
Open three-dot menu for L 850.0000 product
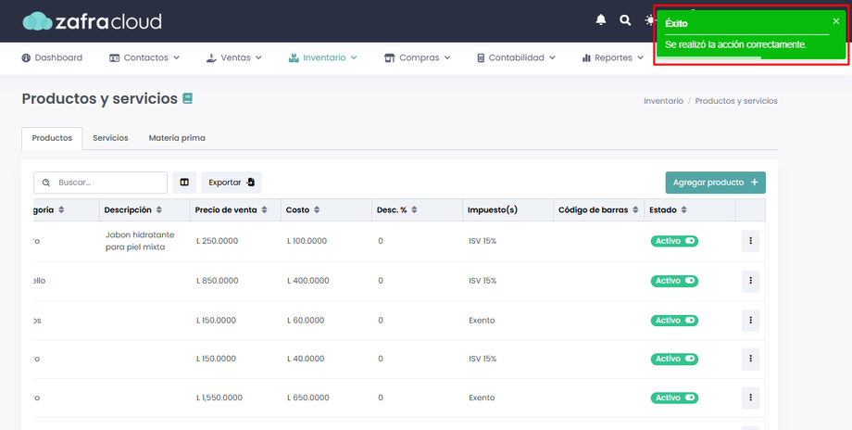(750, 281)
